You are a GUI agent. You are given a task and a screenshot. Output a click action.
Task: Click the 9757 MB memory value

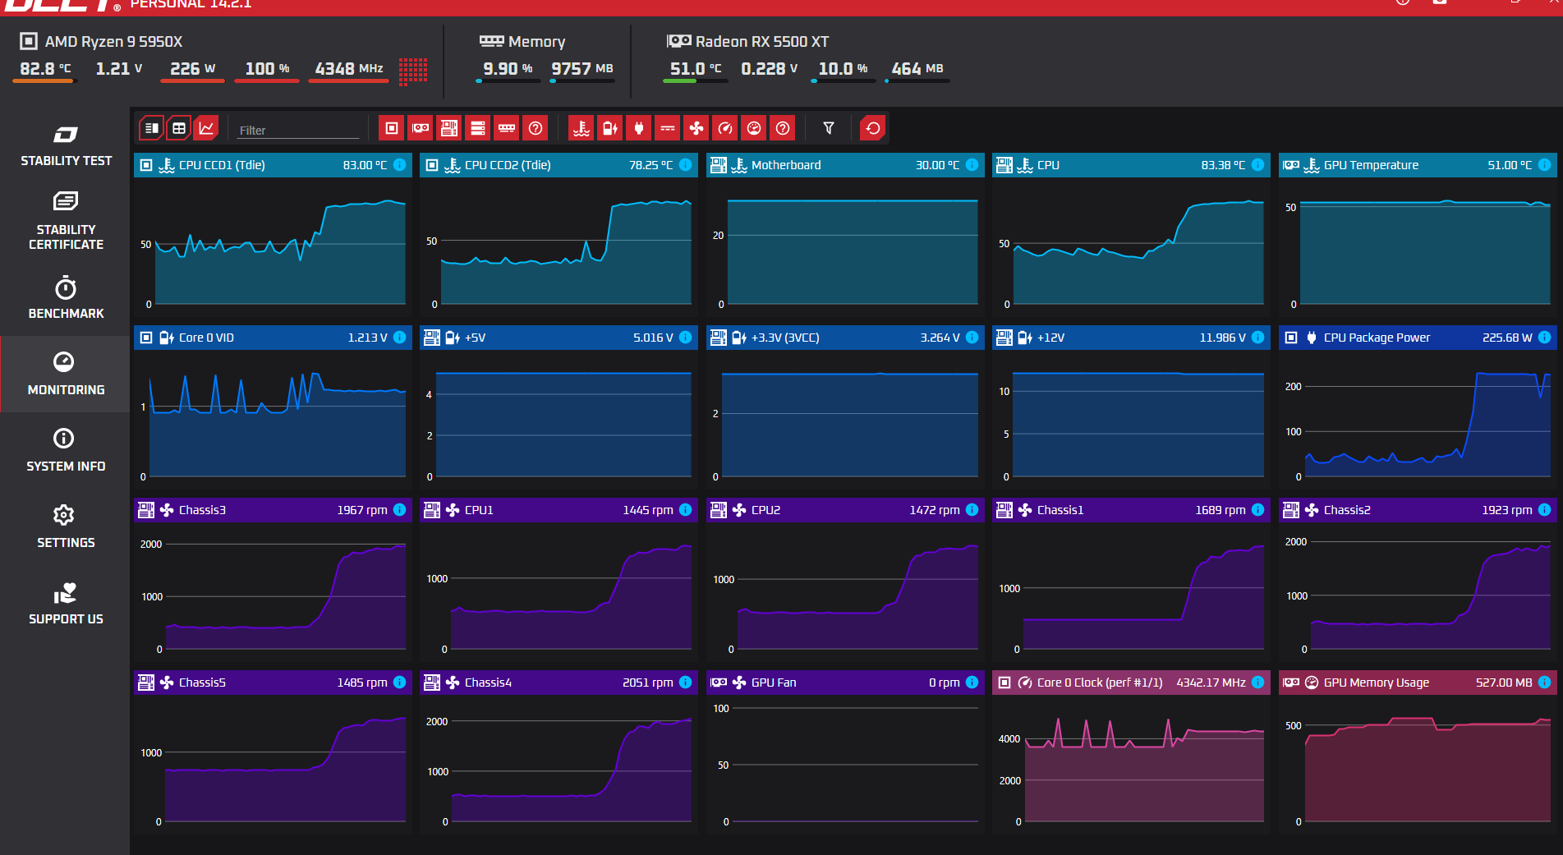(582, 69)
